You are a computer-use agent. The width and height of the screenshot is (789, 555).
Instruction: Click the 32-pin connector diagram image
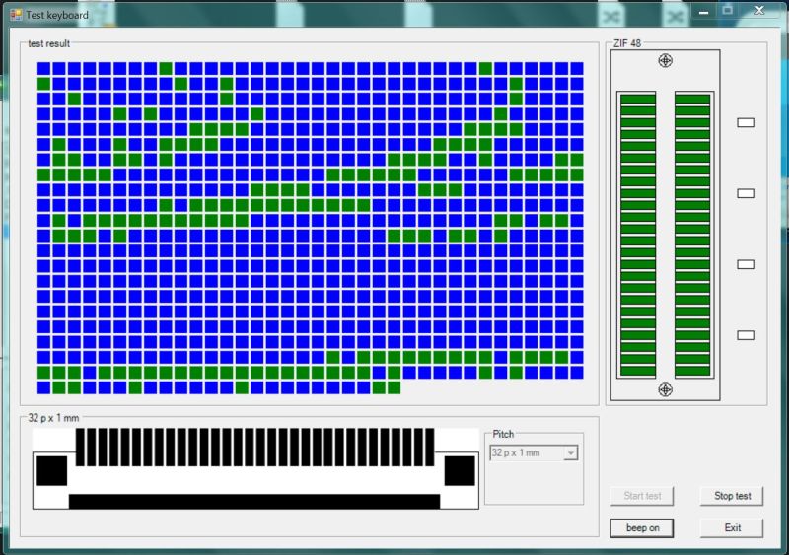tap(255, 468)
